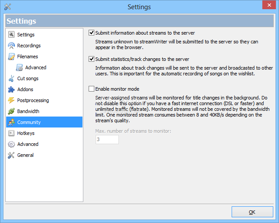Screen dimensions: 279x223
Task: Open the Filenames settings page
Action: tap(28, 57)
